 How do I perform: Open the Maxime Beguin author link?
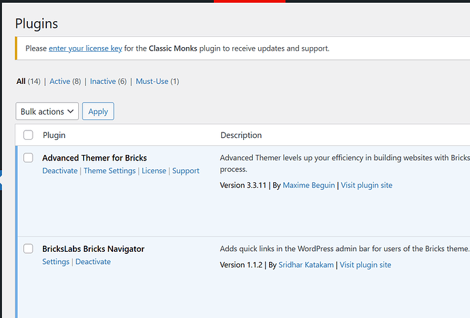point(309,186)
